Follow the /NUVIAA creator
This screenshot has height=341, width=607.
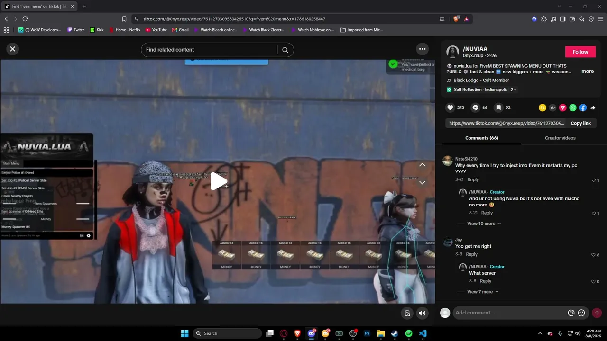[x=580, y=52]
